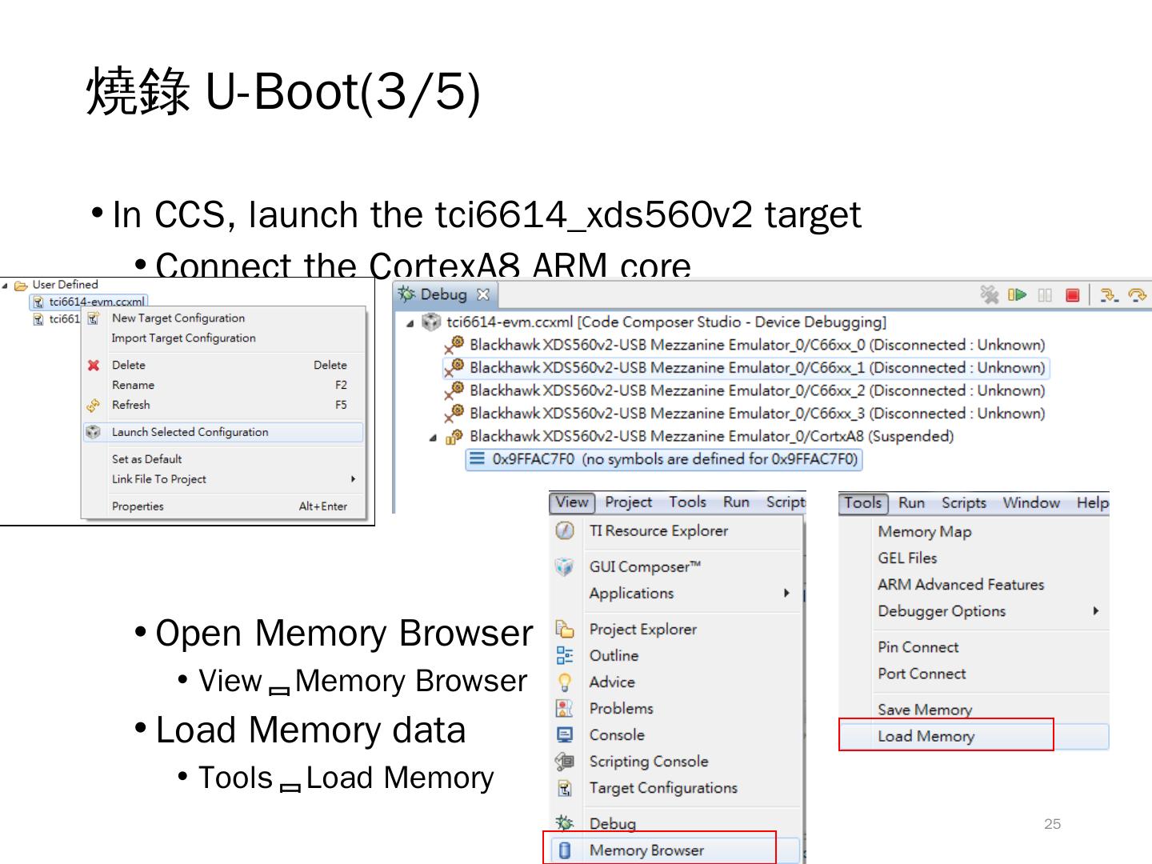Choose Port Connect from Tools menu
Image resolution: width=1152 pixels, height=864 pixels.
(x=974, y=674)
